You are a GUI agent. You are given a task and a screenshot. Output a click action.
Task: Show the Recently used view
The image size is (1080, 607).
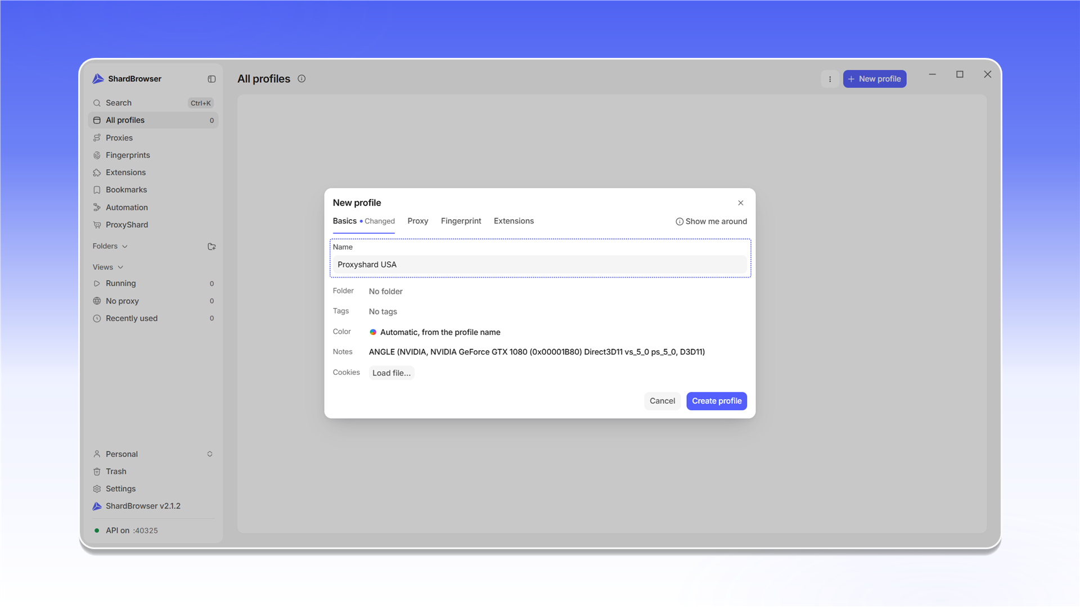pyautogui.click(x=153, y=319)
